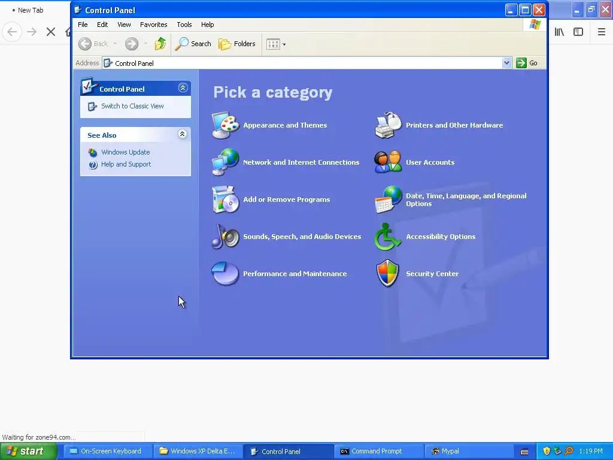The height and width of the screenshot is (460, 613).
Task: Open the Views dropdown button
Action: [276, 44]
